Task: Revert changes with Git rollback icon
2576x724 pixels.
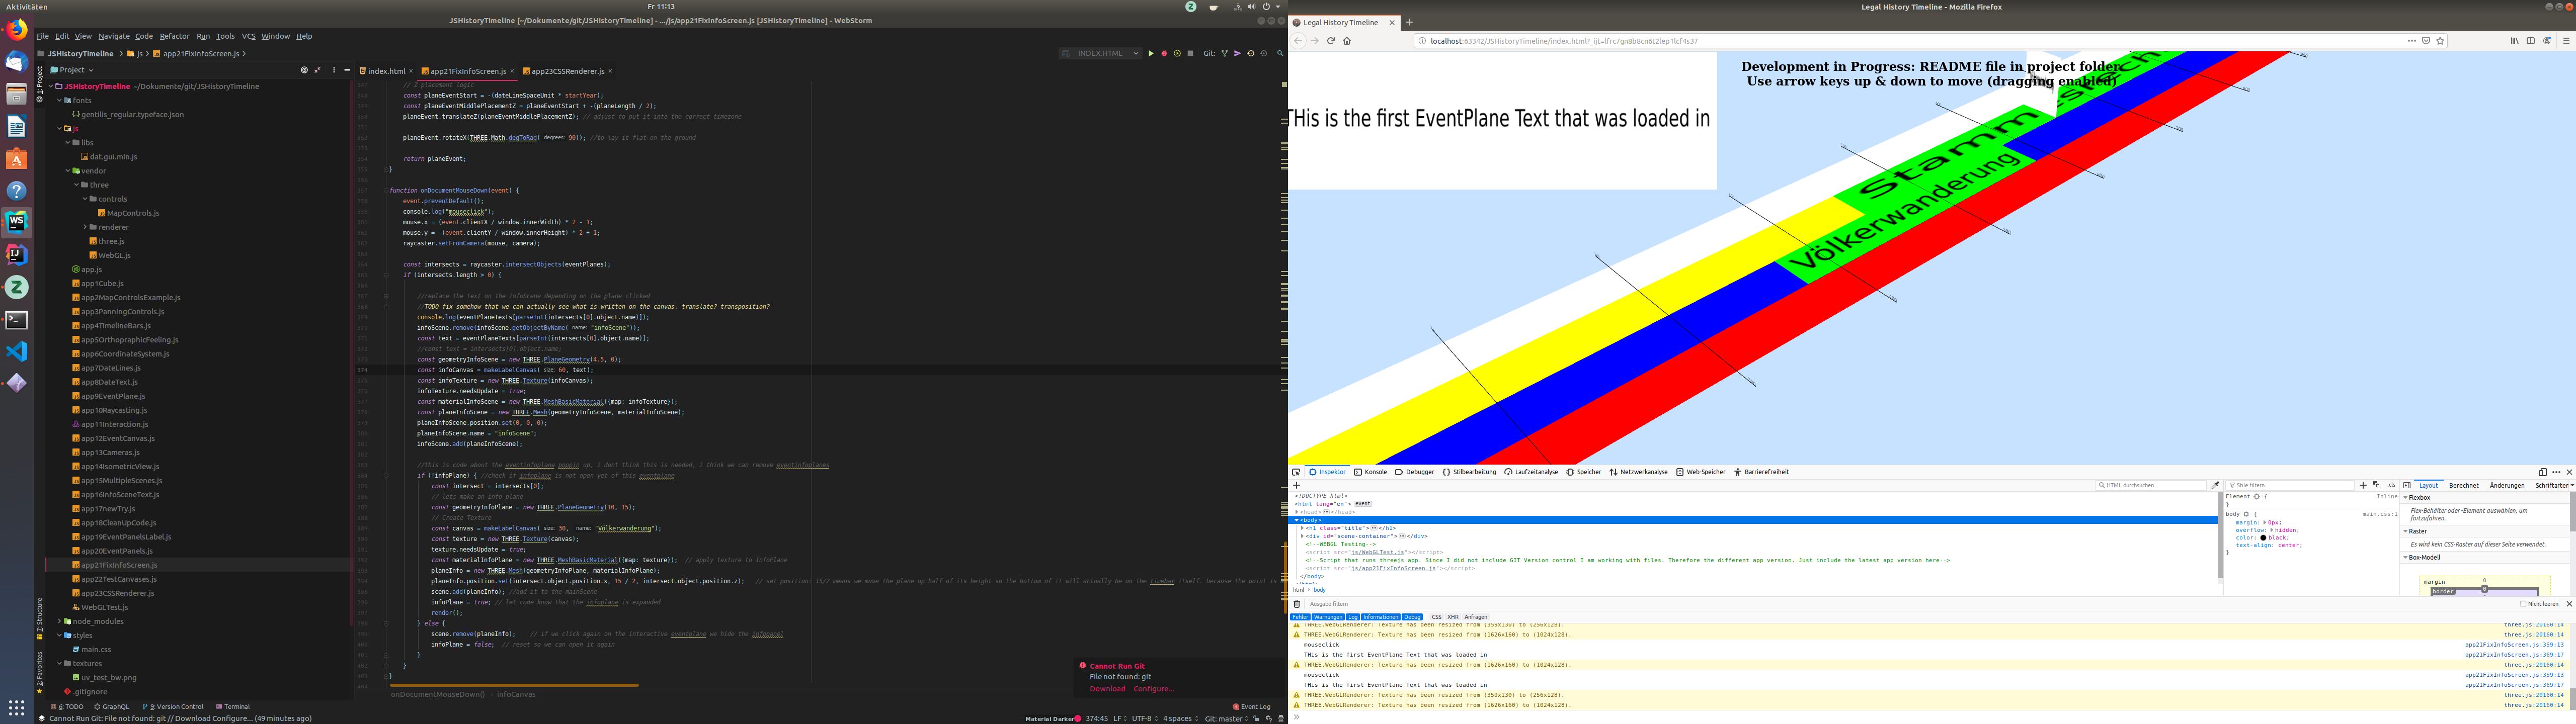Action: [x=1263, y=54]
